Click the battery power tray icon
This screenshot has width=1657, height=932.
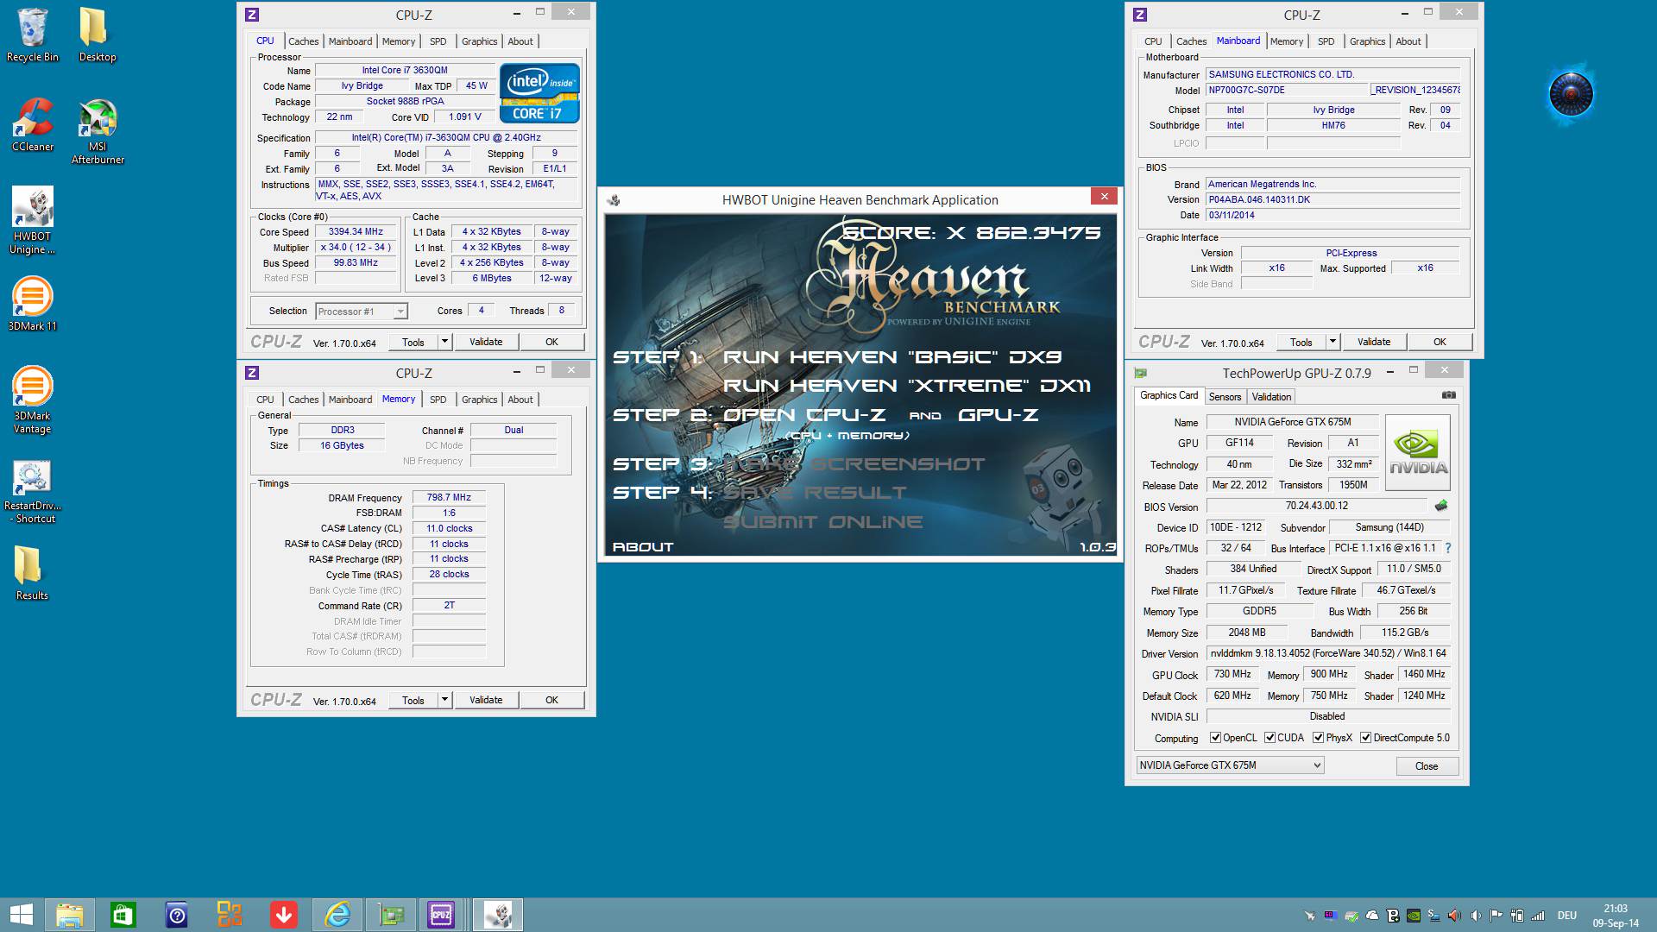[1516, 916]
